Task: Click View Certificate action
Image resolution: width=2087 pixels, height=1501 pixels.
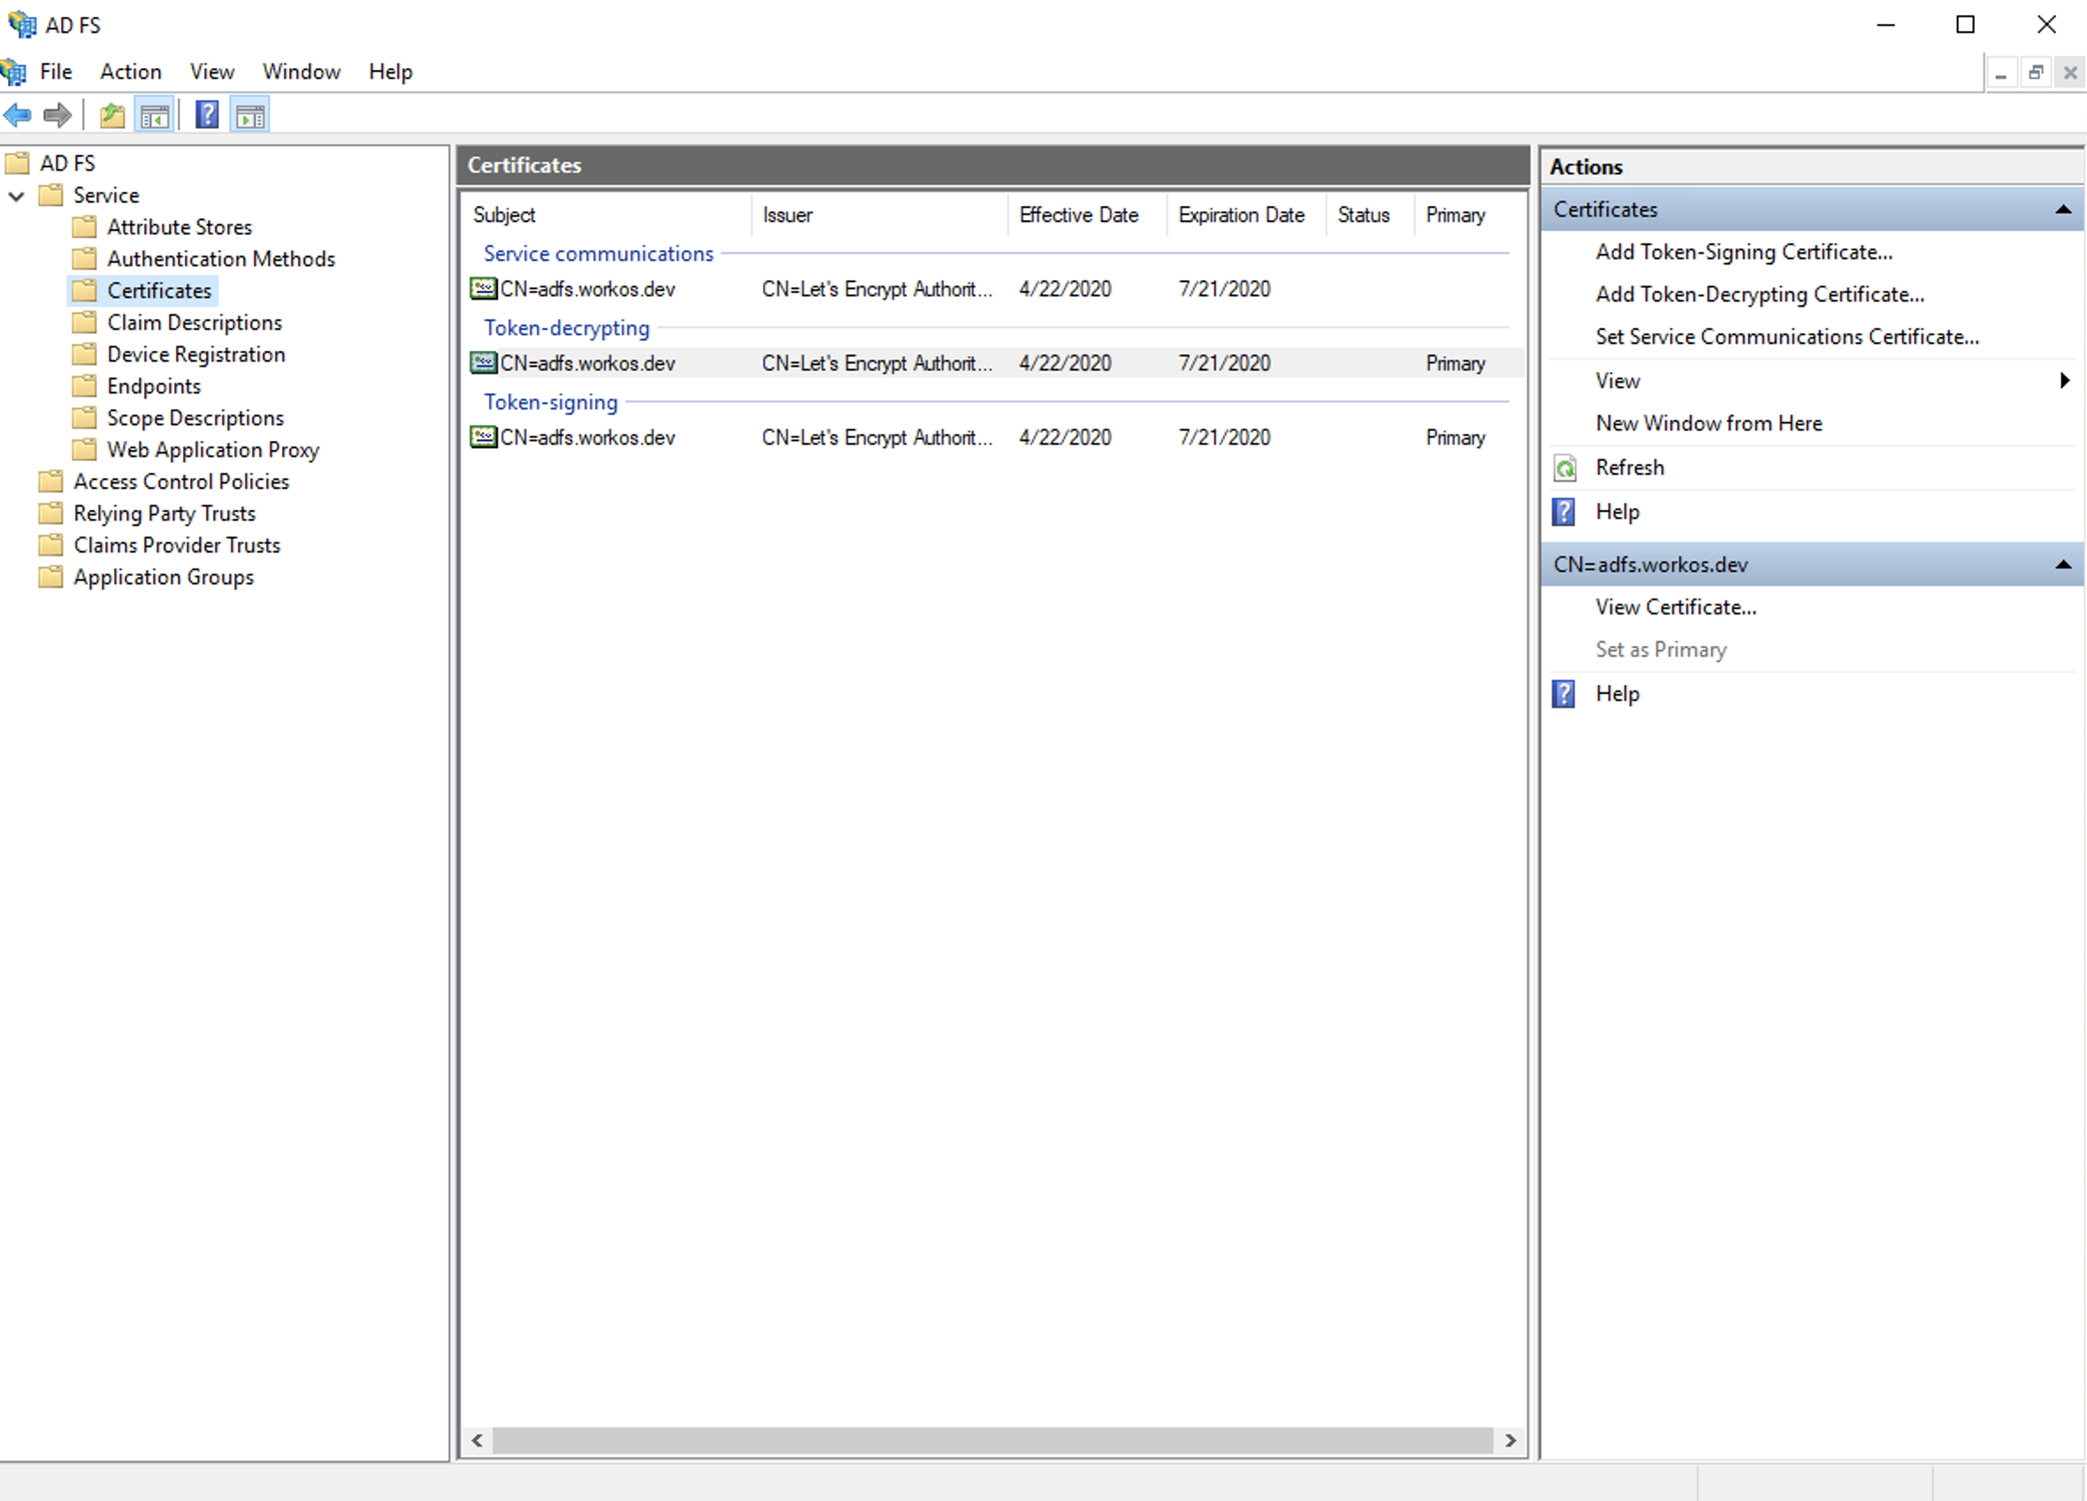Action: (x=1676, y=607)
